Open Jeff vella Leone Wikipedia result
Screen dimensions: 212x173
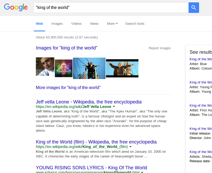[x=89, y=102]
